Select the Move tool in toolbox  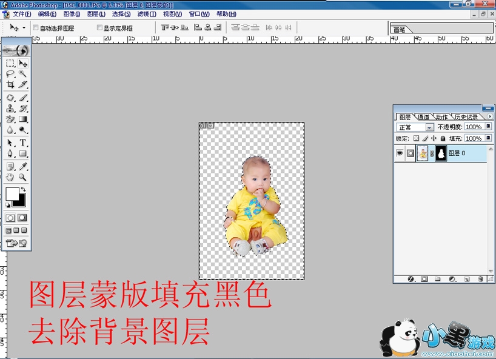point(23,63)
